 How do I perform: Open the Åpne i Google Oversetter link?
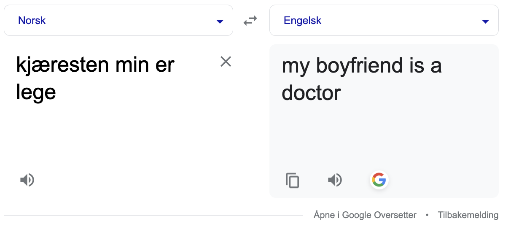pyautogui.click(x=365, y=215)
